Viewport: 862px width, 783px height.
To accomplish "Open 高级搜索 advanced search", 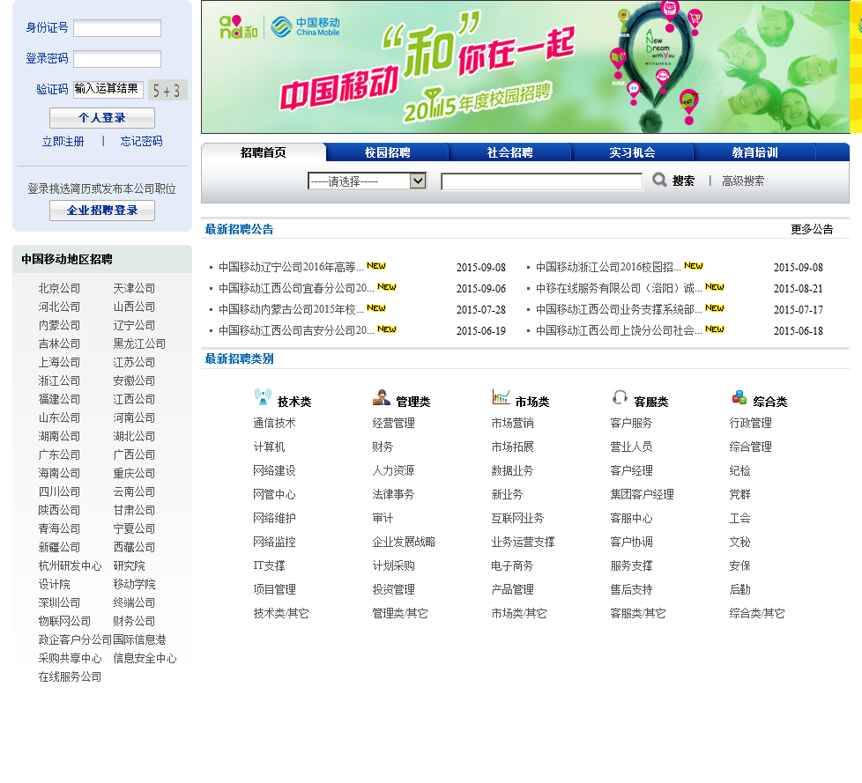I will [743, 181].
